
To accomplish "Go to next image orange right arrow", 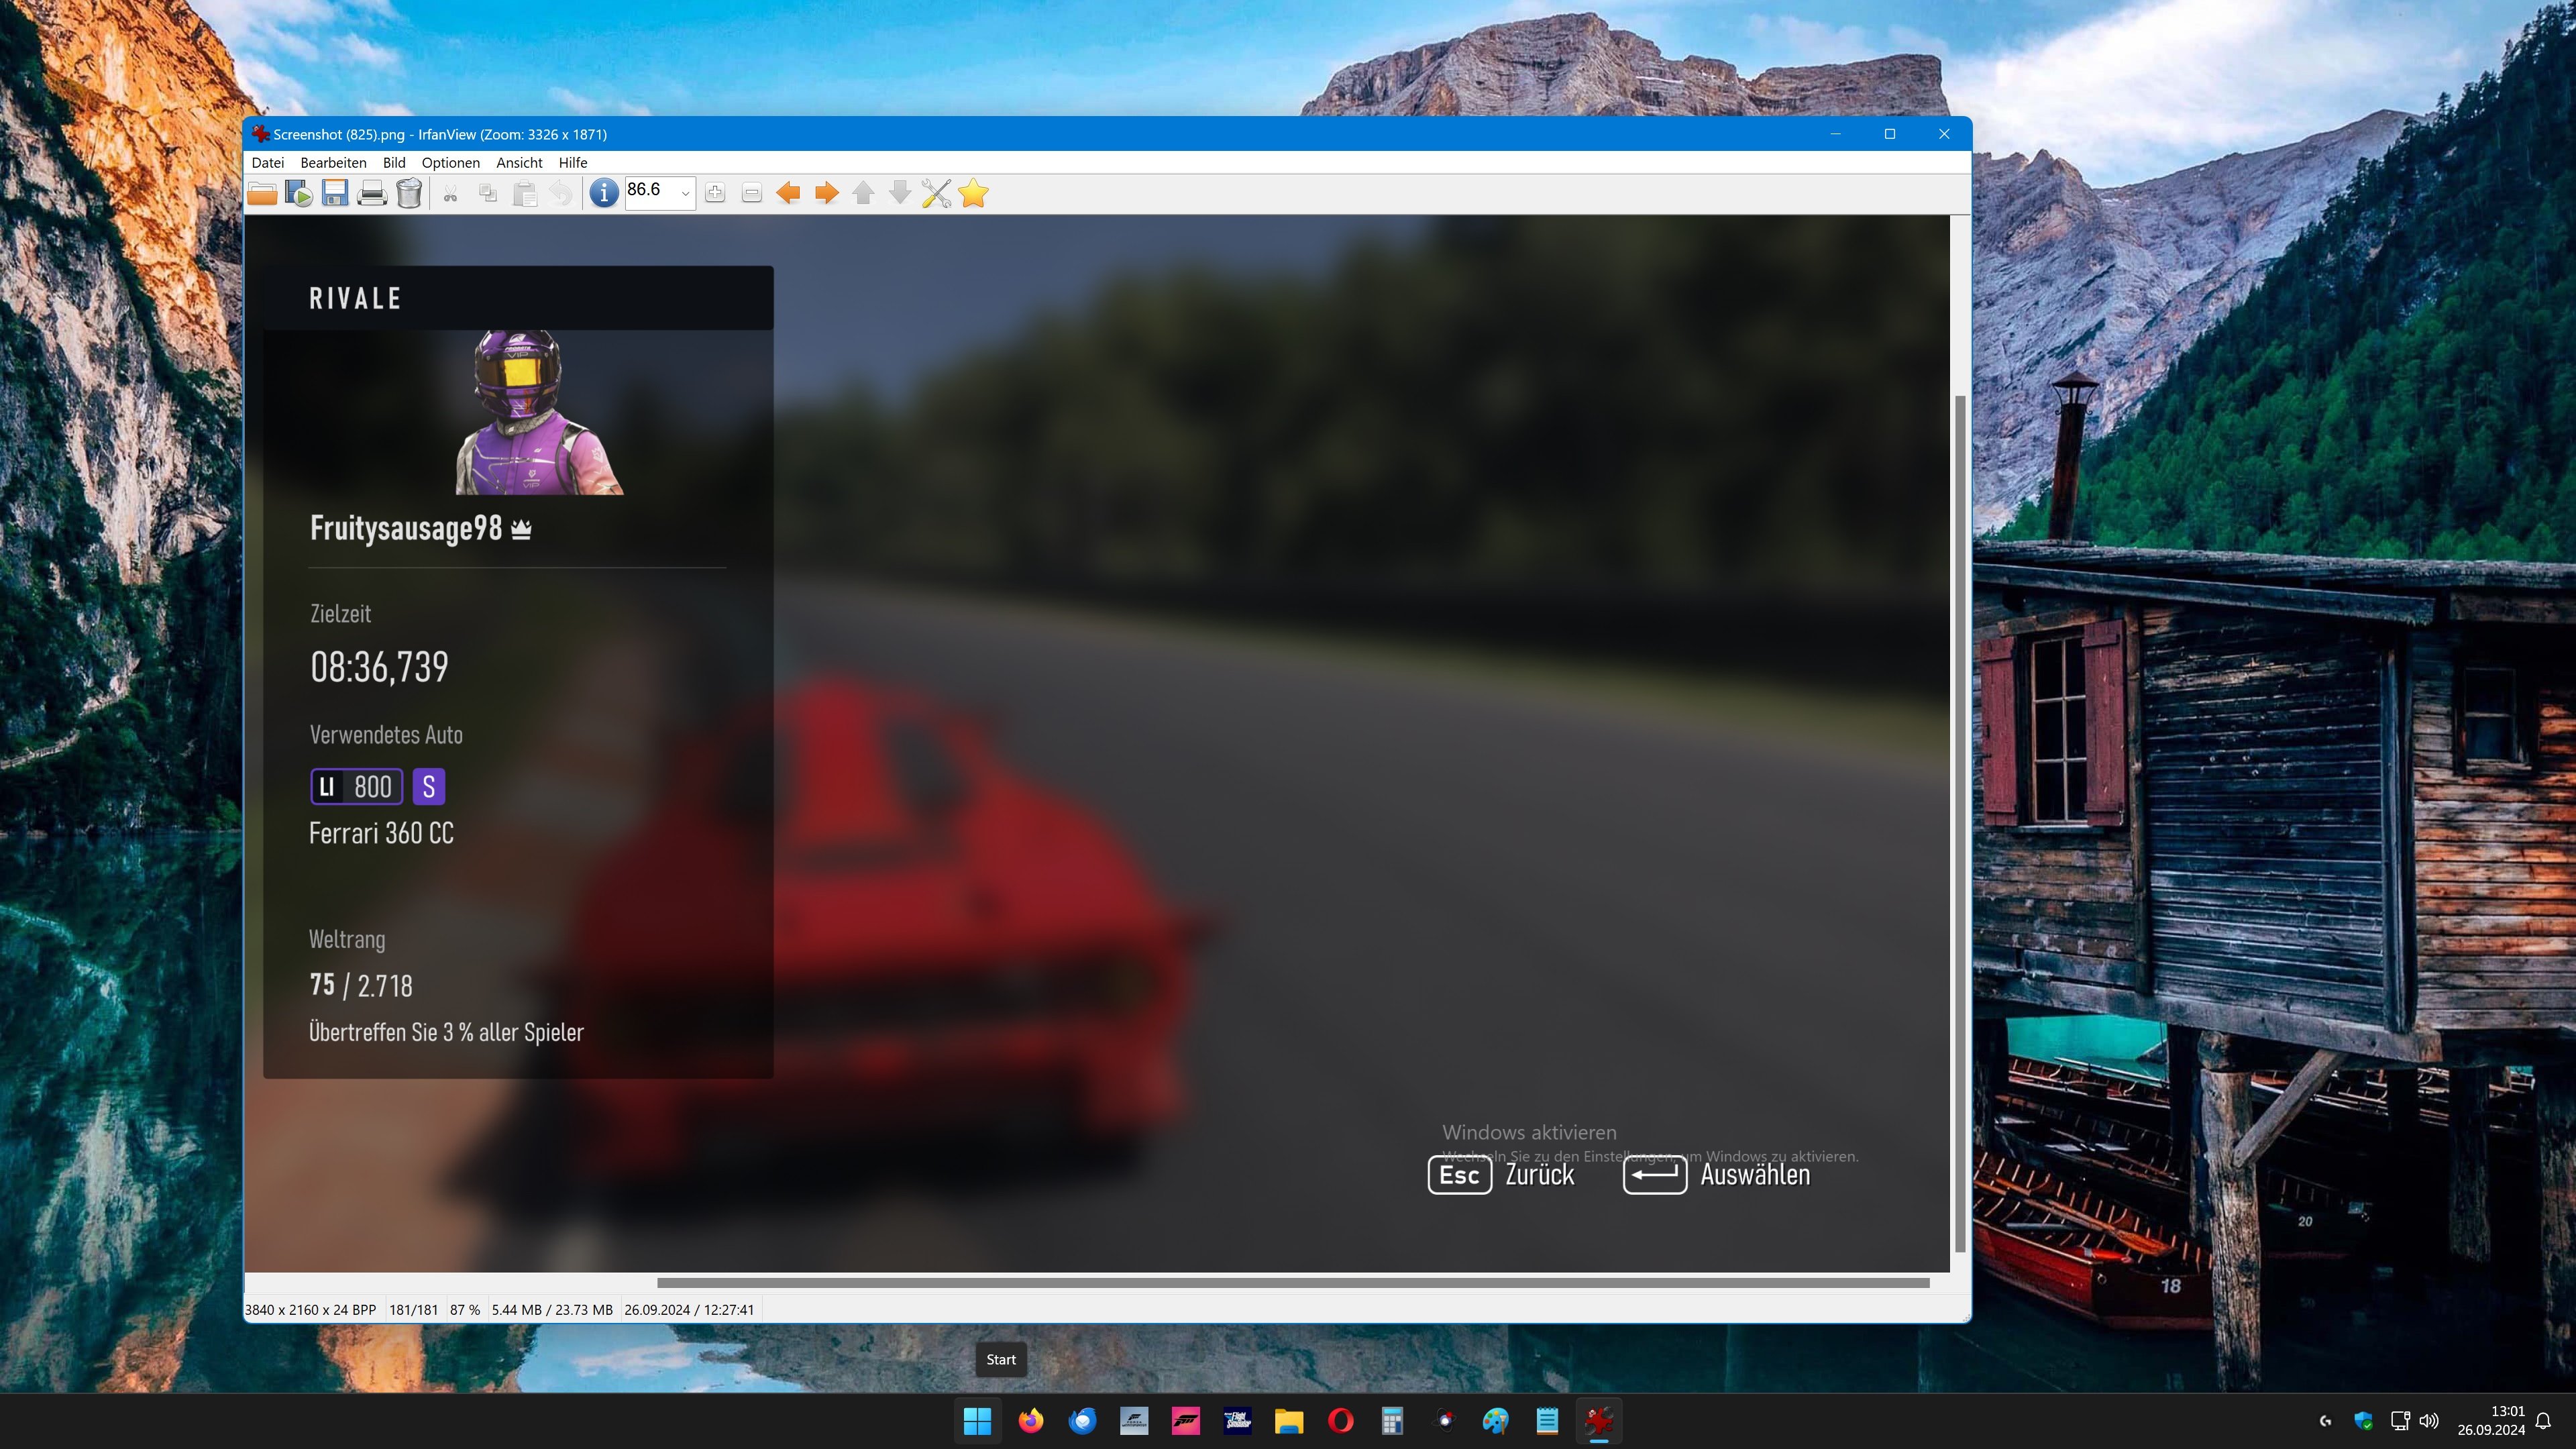I will pos(826,193).
